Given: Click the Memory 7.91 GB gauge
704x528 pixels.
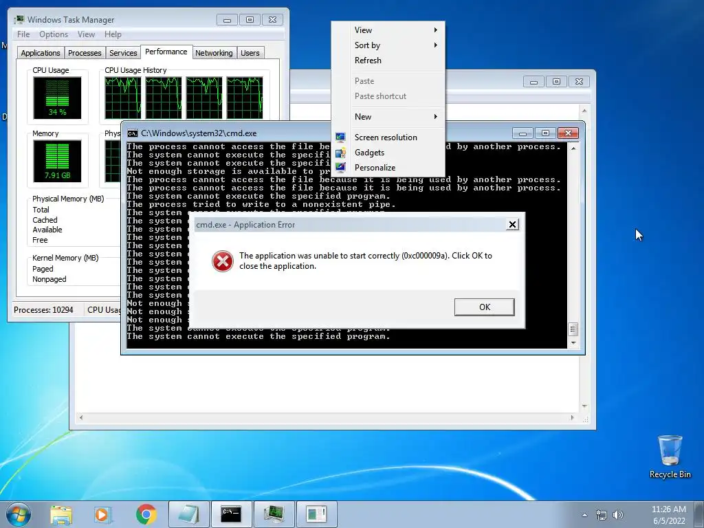Looking at the screenshot, I should pyautogui.click(x=57, y=161).
